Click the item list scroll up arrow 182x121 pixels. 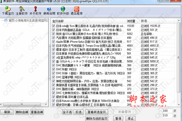tap(179, 20)
